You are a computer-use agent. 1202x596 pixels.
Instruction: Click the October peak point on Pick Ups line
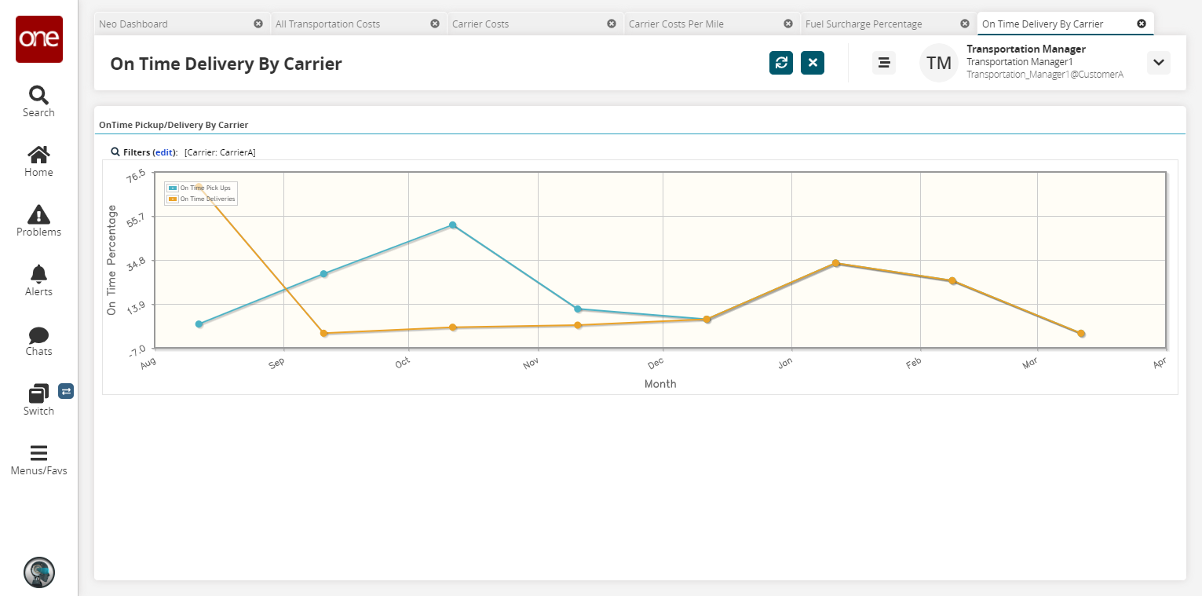pyautogui.click(x=453, y=225)
